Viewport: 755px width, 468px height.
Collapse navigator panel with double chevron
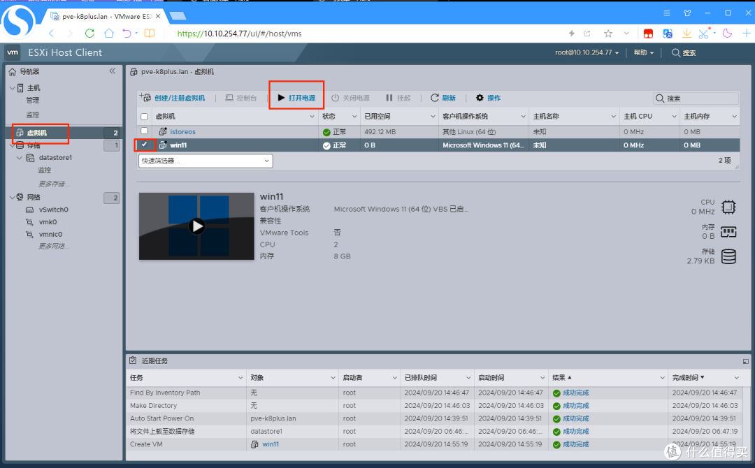[x=112, y=71]
